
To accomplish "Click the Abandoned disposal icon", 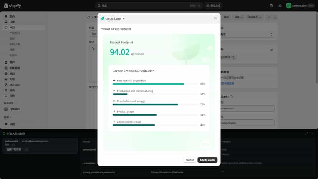I will [114, 121].
